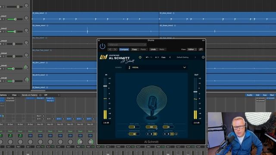Select echo type A
The height and width of the screenshot is (155, 276).
tap(165, 134)
